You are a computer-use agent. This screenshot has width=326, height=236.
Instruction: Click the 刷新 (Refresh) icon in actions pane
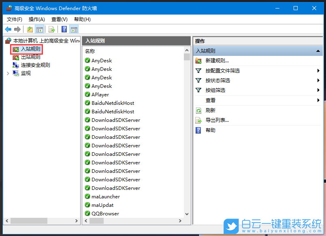pyautogui.click(x=198, y=110)
